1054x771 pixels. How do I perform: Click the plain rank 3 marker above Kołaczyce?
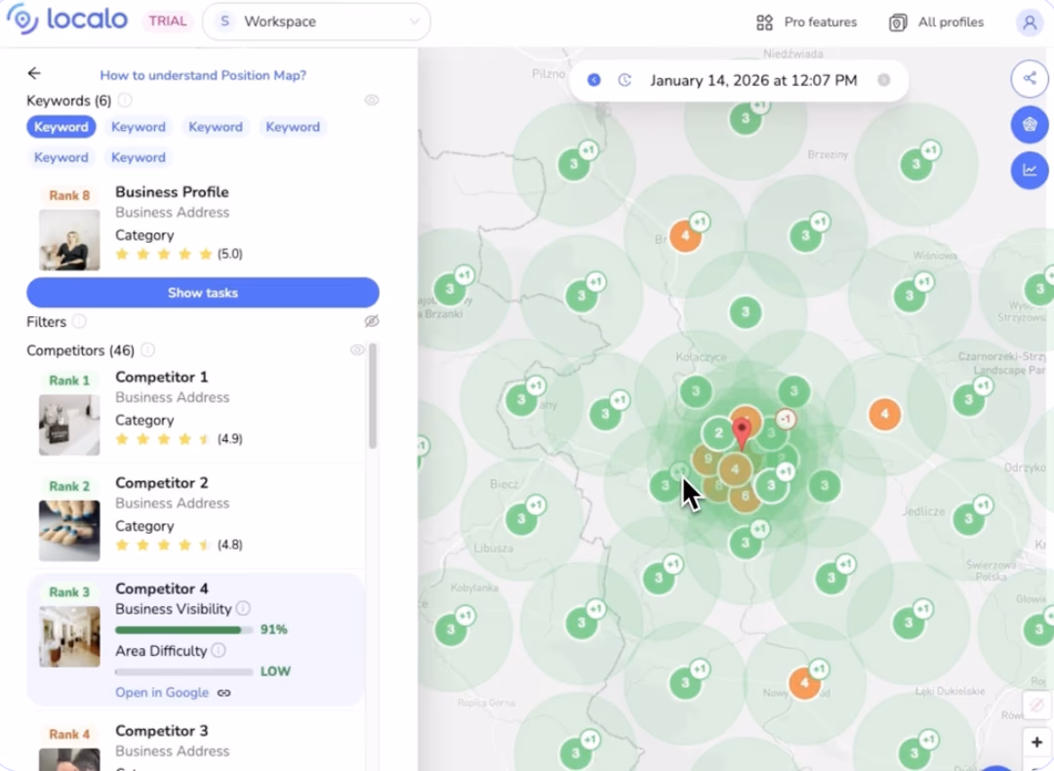point(745,312)
